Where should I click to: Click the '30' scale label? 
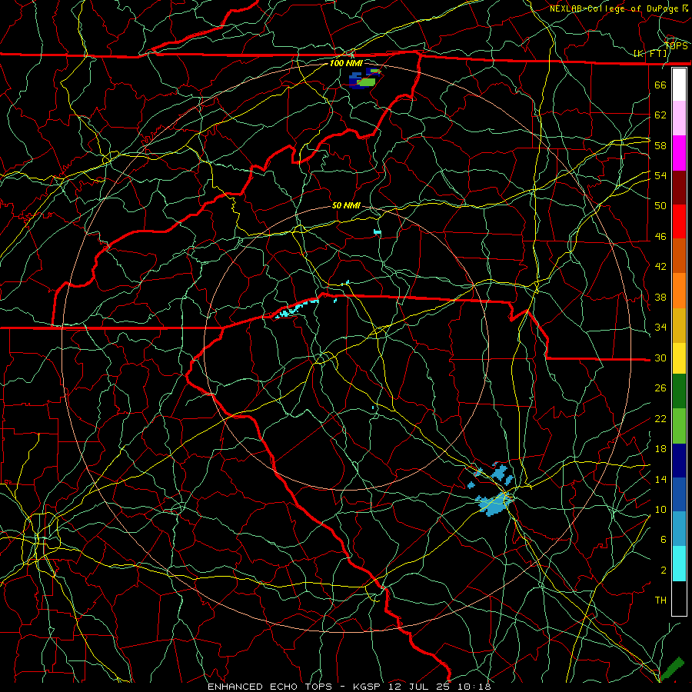coord(660,358)
